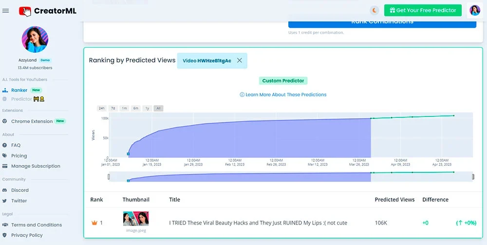Click left handle of range slider
This screenshot has height=245, width=487.
109,177
